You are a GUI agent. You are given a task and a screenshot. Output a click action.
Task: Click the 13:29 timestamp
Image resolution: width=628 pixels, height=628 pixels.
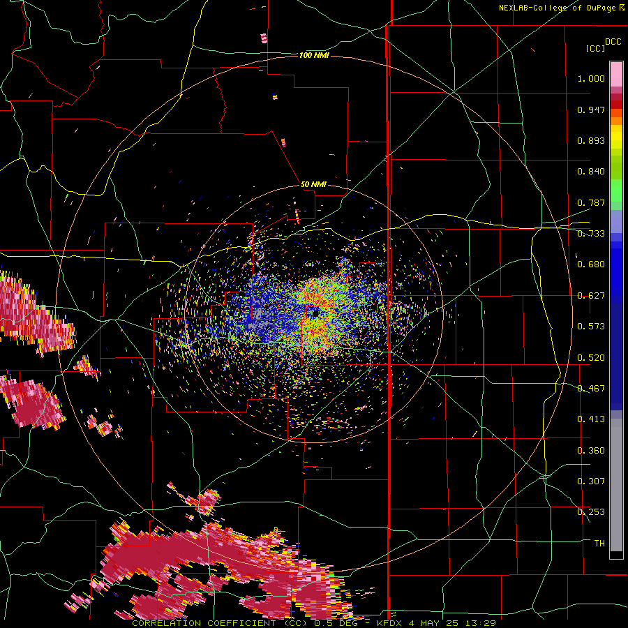pyautogui.click(x=482, y=623)
